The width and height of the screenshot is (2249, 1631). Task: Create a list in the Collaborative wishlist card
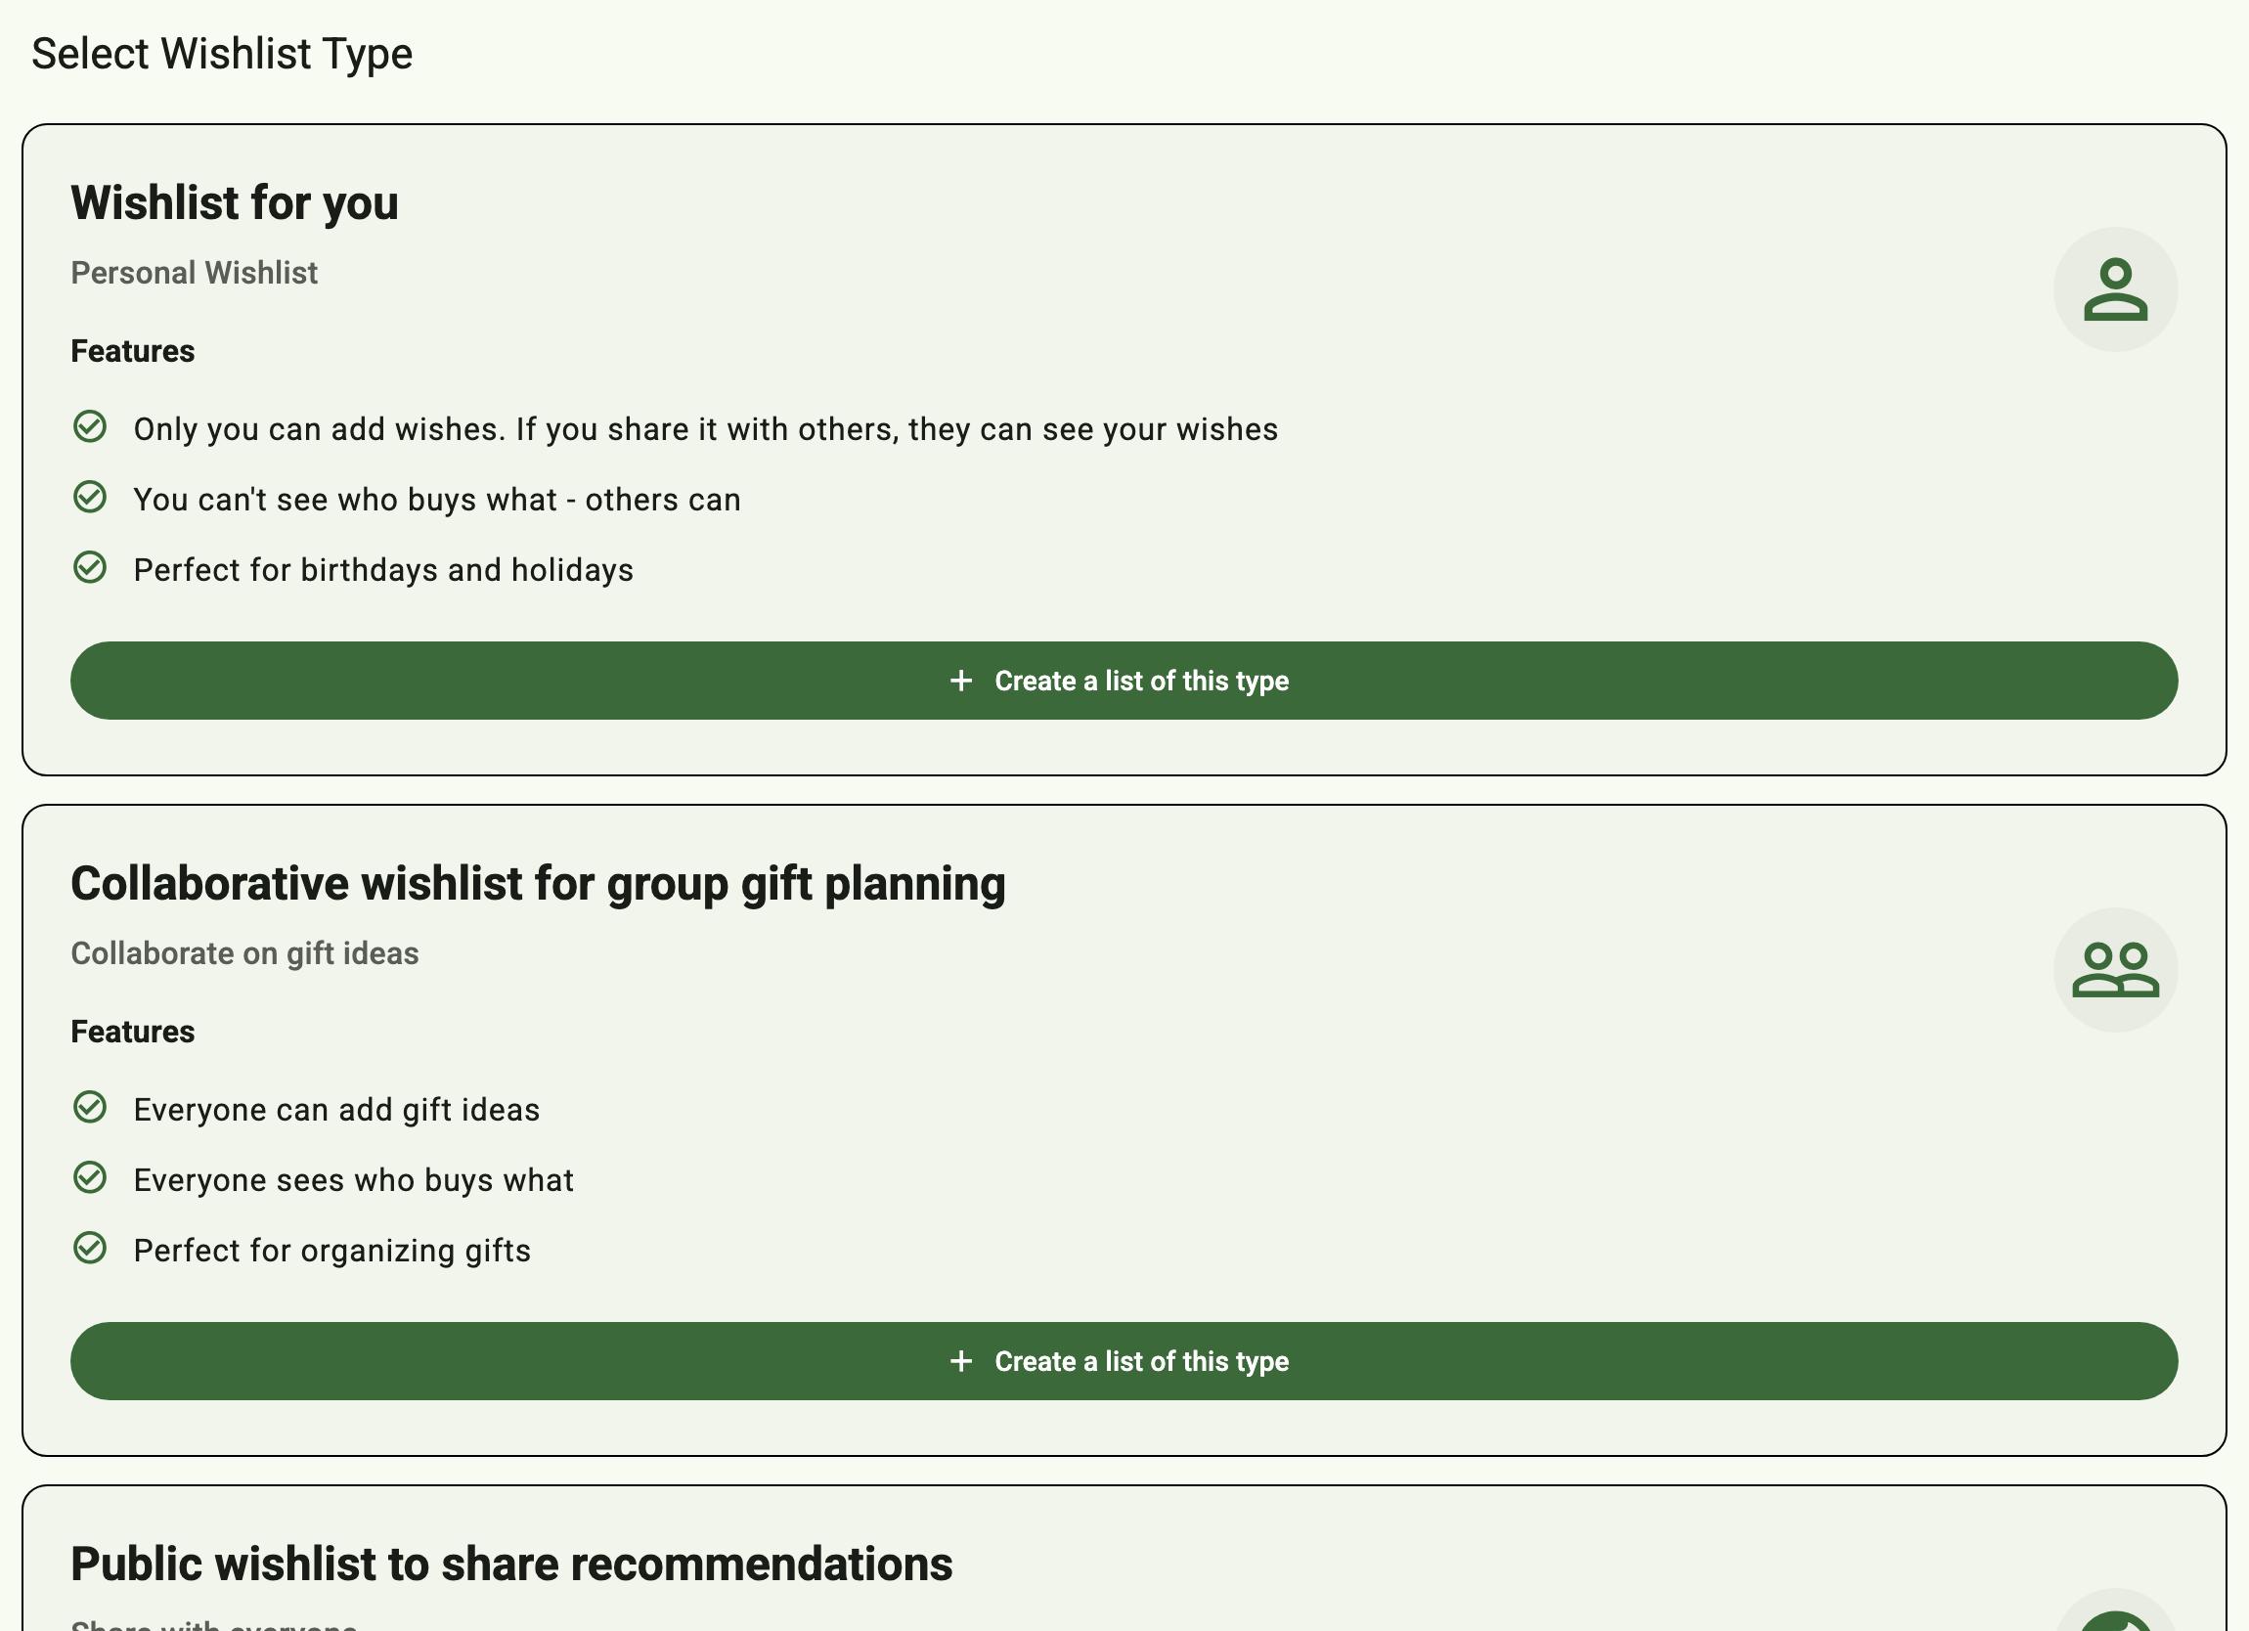tap(1124, 1361)
